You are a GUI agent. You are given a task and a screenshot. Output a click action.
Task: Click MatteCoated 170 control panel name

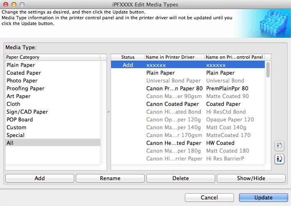(x=228, y=135)
